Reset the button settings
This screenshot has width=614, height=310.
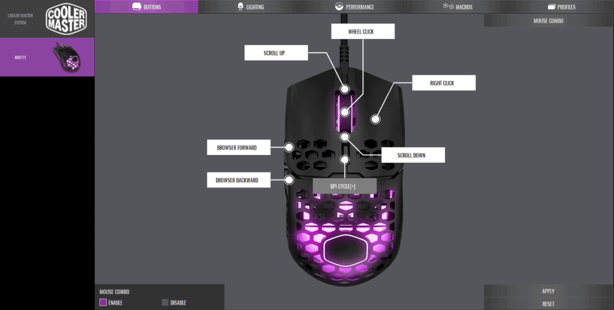click(x=548, y=304)
